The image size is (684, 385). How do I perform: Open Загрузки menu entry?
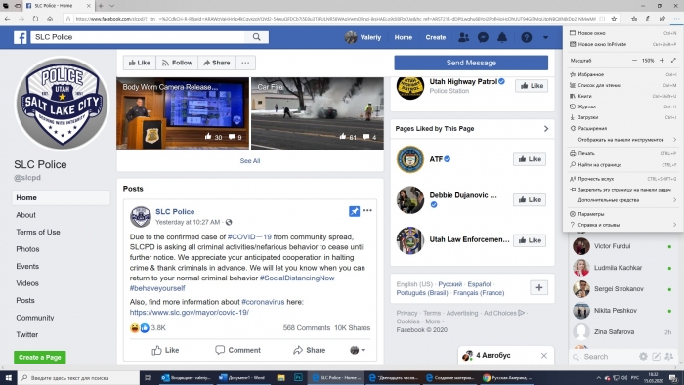tap(623, 117)
